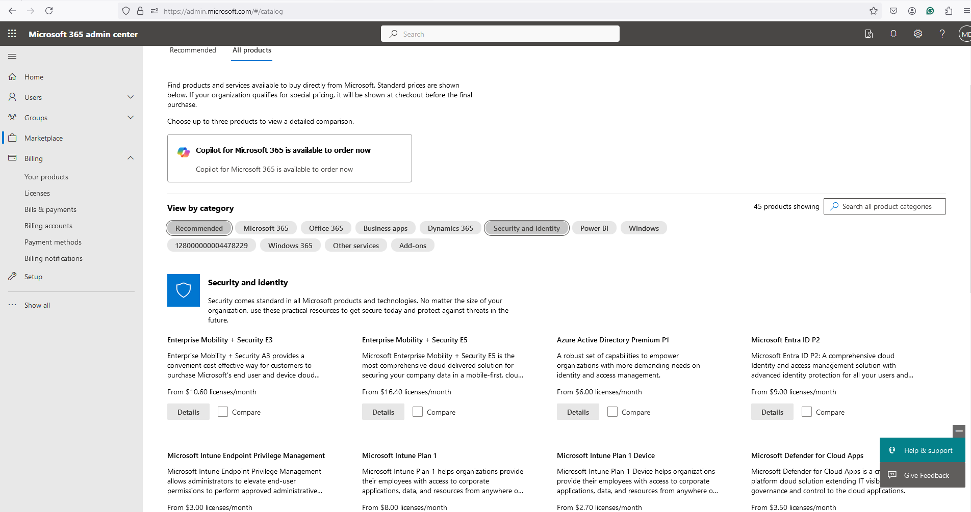
Task: Open the app launcher waffle icon
Action: [12, 34]
